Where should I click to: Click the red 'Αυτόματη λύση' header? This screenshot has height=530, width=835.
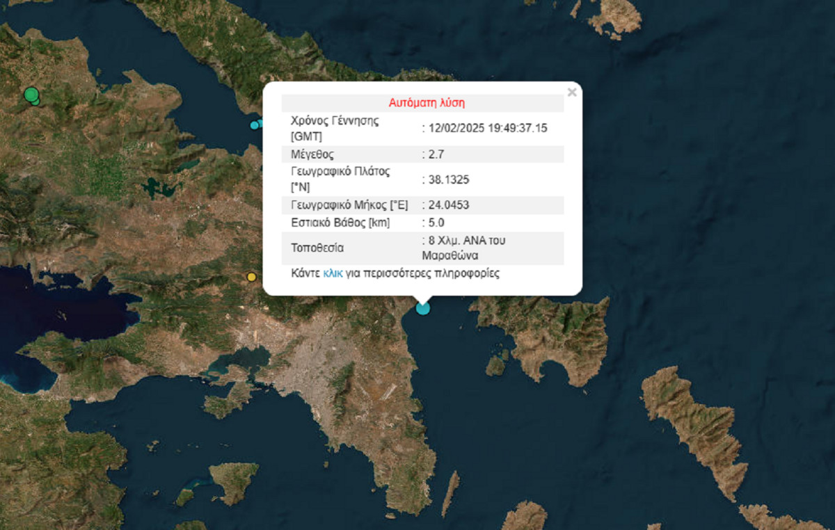coord(426,103)
